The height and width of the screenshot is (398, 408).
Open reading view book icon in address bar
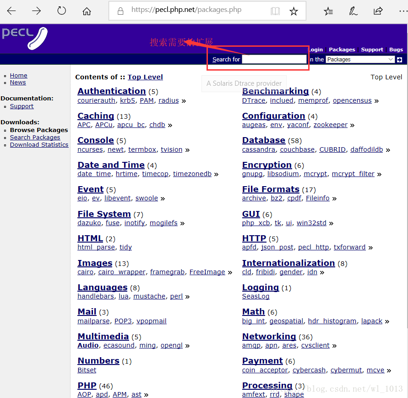275,11
